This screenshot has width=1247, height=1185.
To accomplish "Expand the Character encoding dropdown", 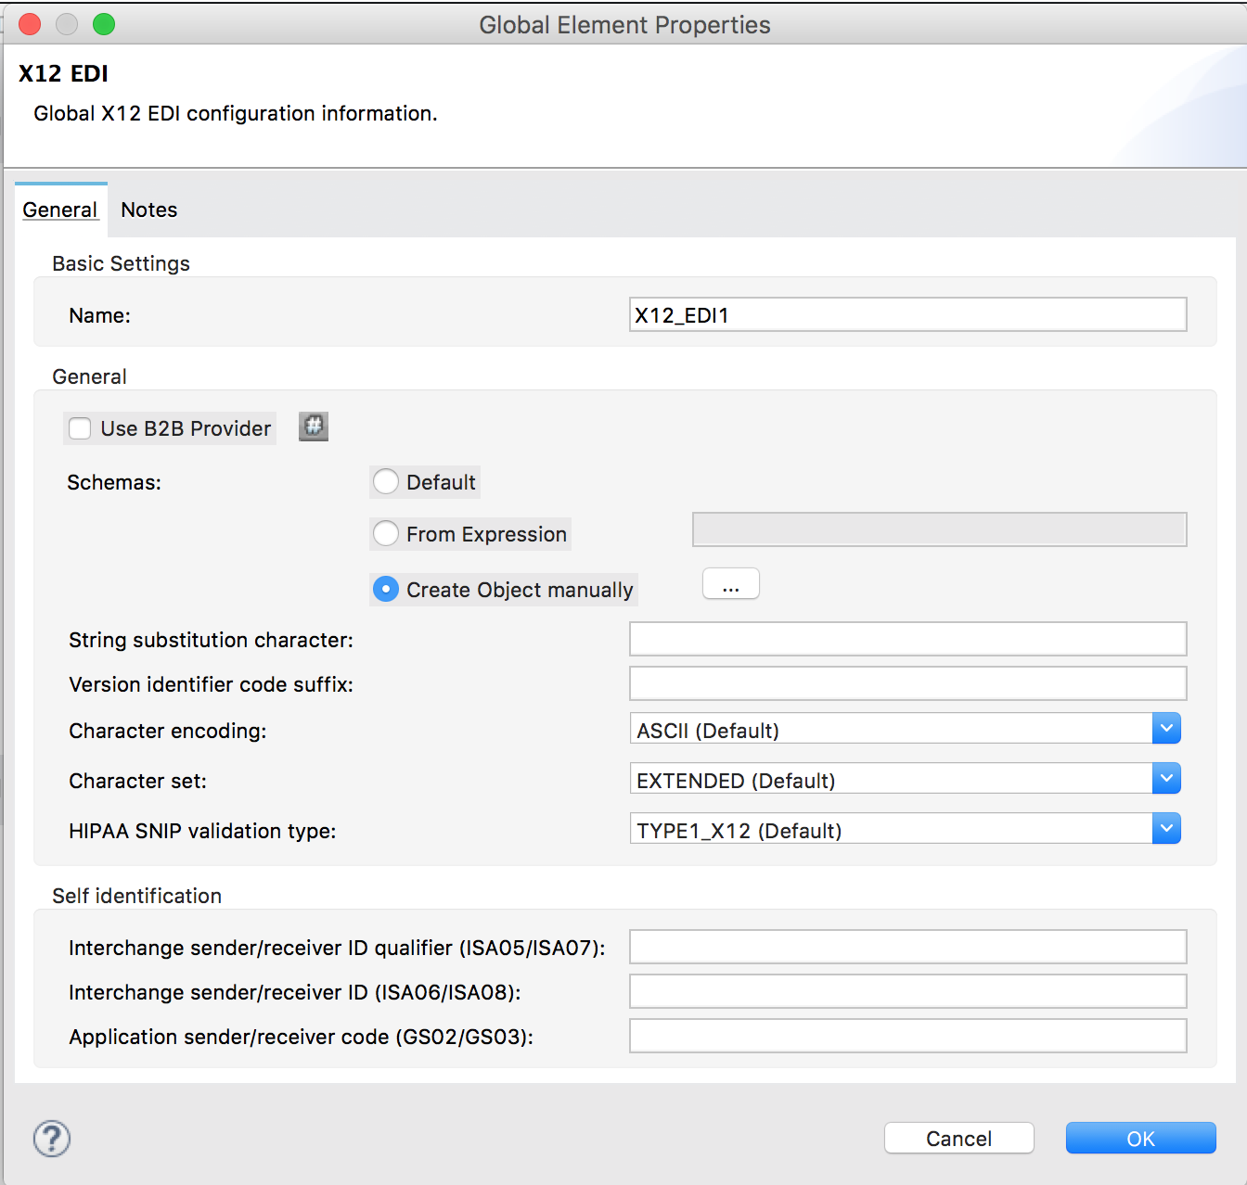I will coord(1166,729).
